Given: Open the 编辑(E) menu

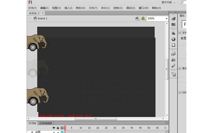Looking at the screenshot, I should tap(44, 8).
